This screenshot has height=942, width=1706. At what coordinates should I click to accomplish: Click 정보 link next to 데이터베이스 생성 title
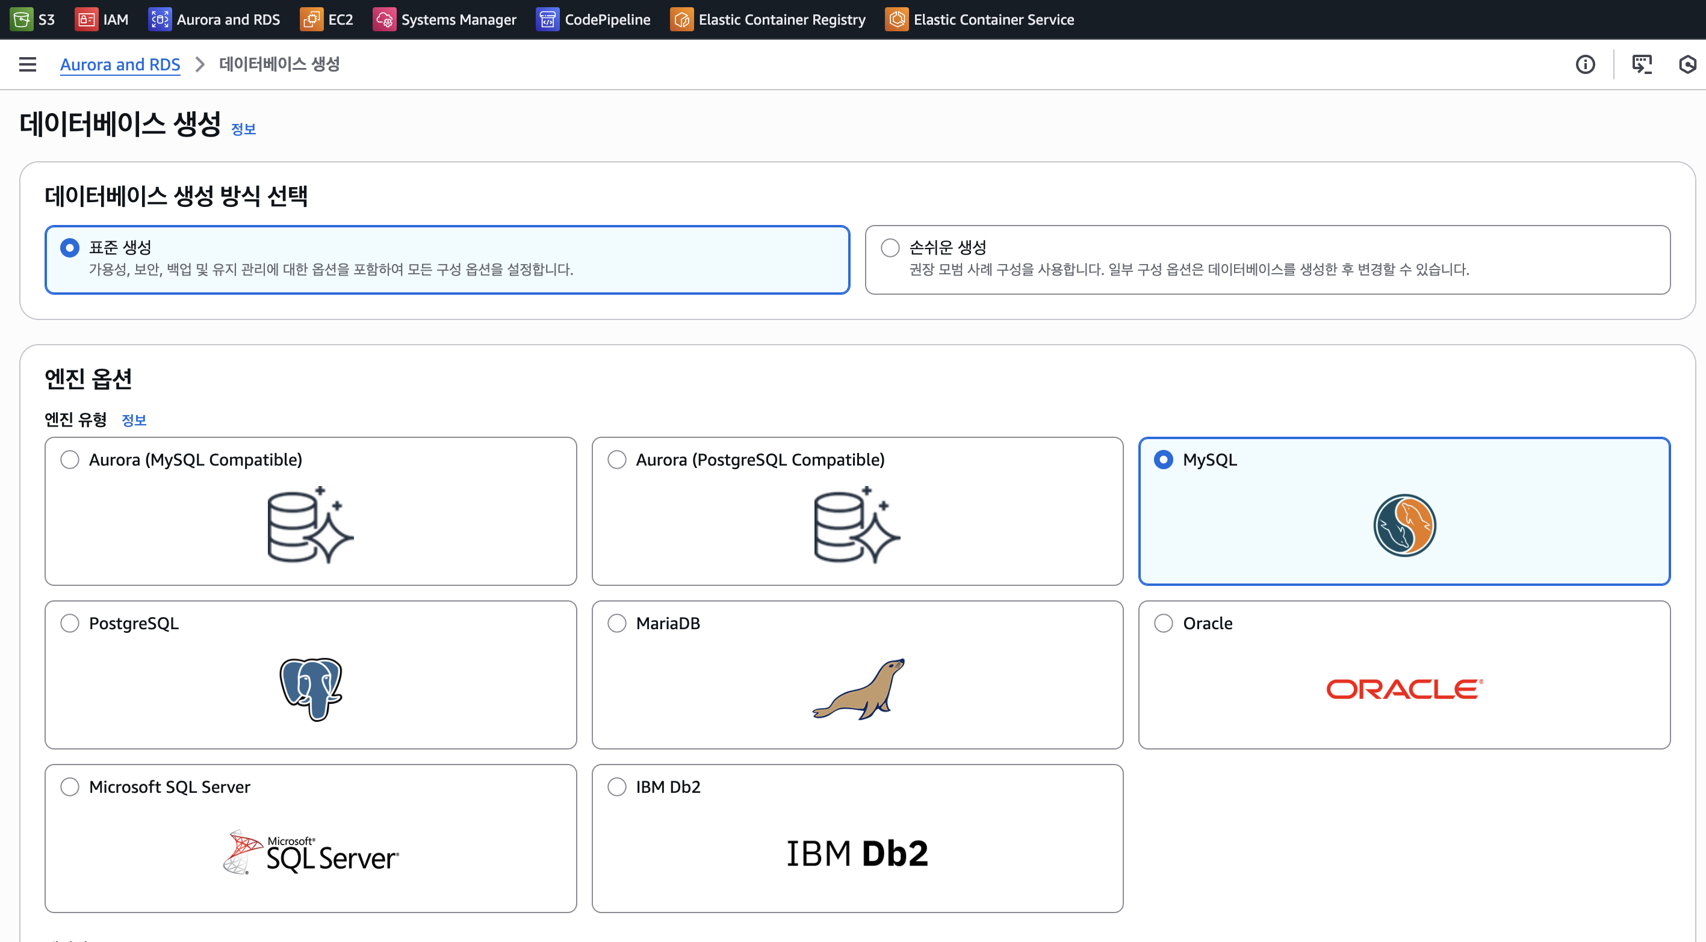pyautogui.click(x=243, y=129)
